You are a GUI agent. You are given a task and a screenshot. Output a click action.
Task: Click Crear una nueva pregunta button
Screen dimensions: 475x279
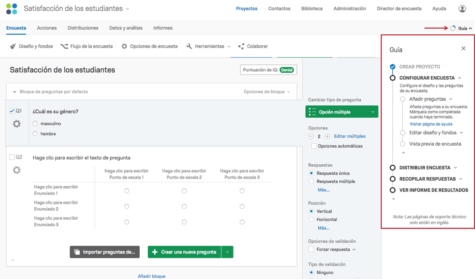(x=184, y=252)
